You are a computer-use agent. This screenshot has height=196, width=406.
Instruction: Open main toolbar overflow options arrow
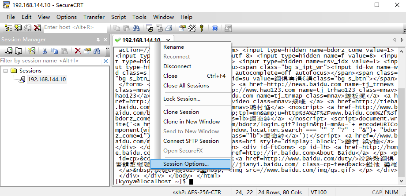pyautogui.click(x=404, y=30)
